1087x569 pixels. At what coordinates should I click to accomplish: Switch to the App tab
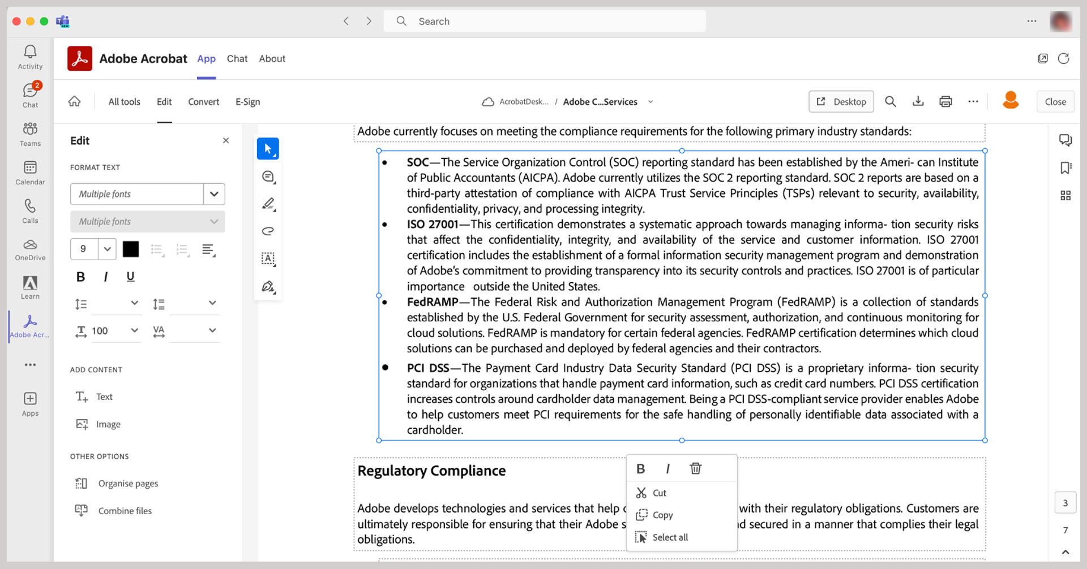coord(206,58)
